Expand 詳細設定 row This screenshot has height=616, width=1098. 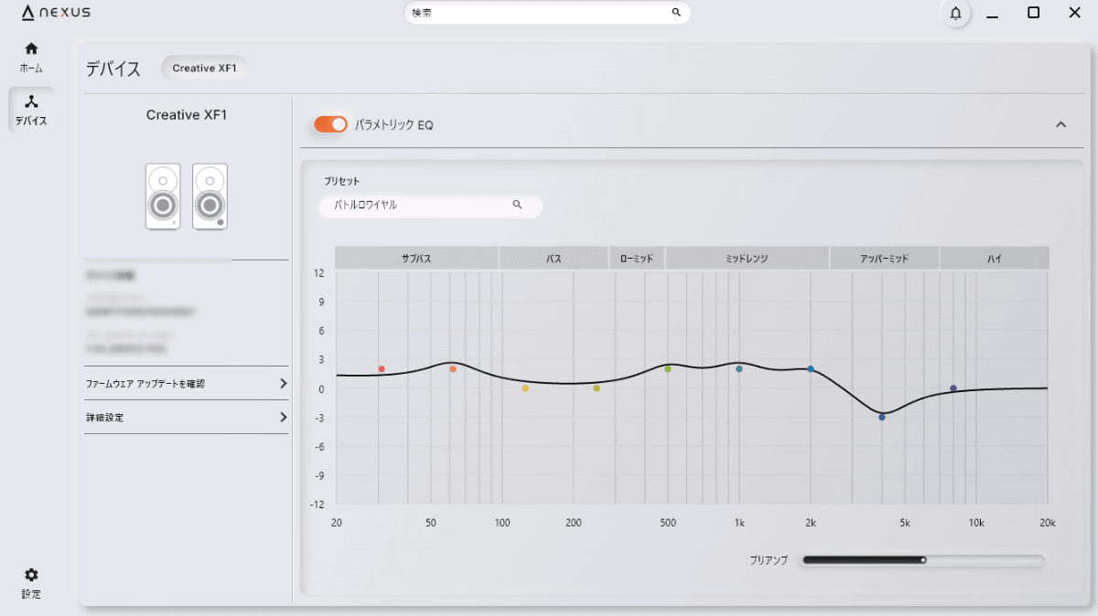[187, 417]
